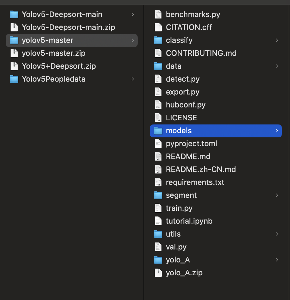Click the benchmarks.py Python file icon
Image resolution: width=290 pixels, height=300 pixels.
158,14
